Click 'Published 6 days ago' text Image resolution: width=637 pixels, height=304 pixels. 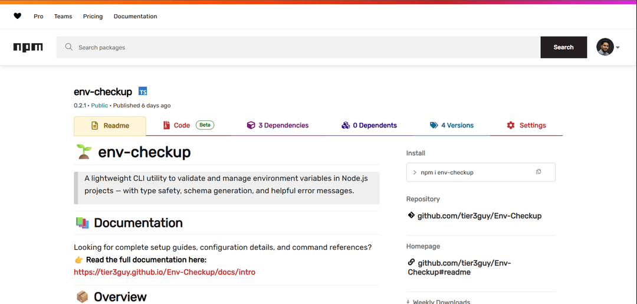tap(142, 106)
